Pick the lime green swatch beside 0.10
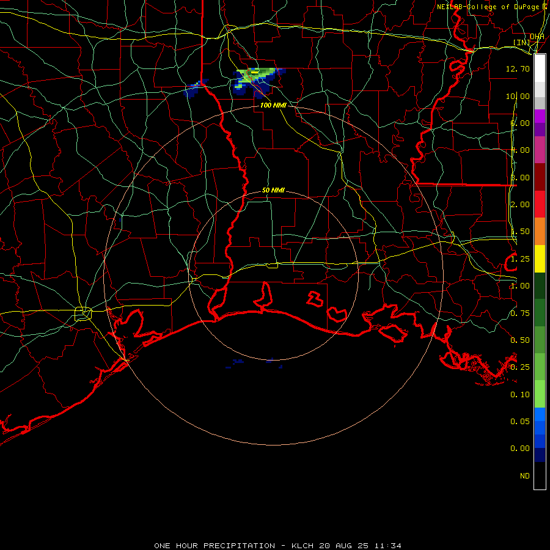Screen dimensions: 550x550 540,394
